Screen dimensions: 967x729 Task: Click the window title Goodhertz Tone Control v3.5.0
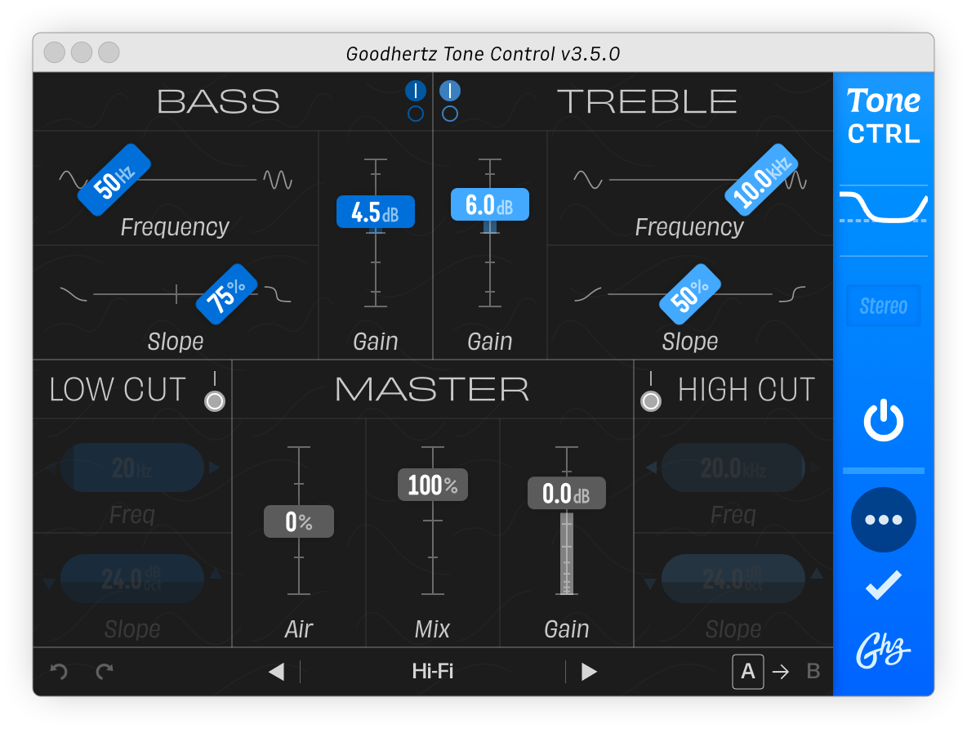(483, 54)
